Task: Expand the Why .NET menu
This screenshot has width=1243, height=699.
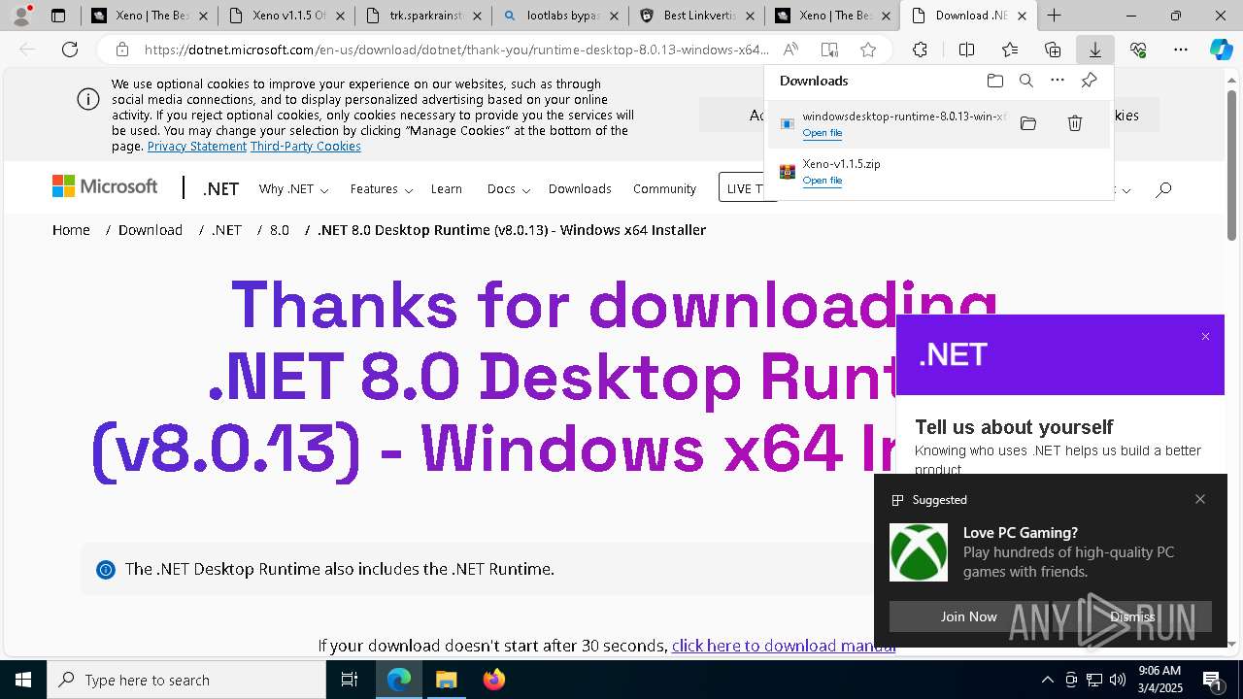Action: (x=293, y=189)
